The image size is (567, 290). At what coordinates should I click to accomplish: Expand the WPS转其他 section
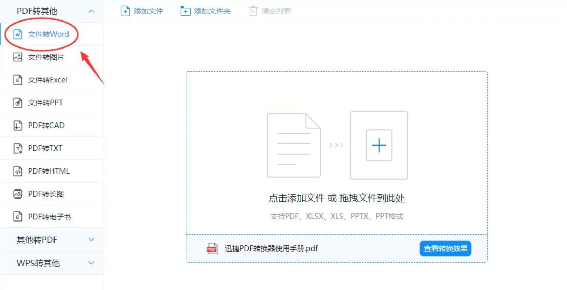pos(91,263)
